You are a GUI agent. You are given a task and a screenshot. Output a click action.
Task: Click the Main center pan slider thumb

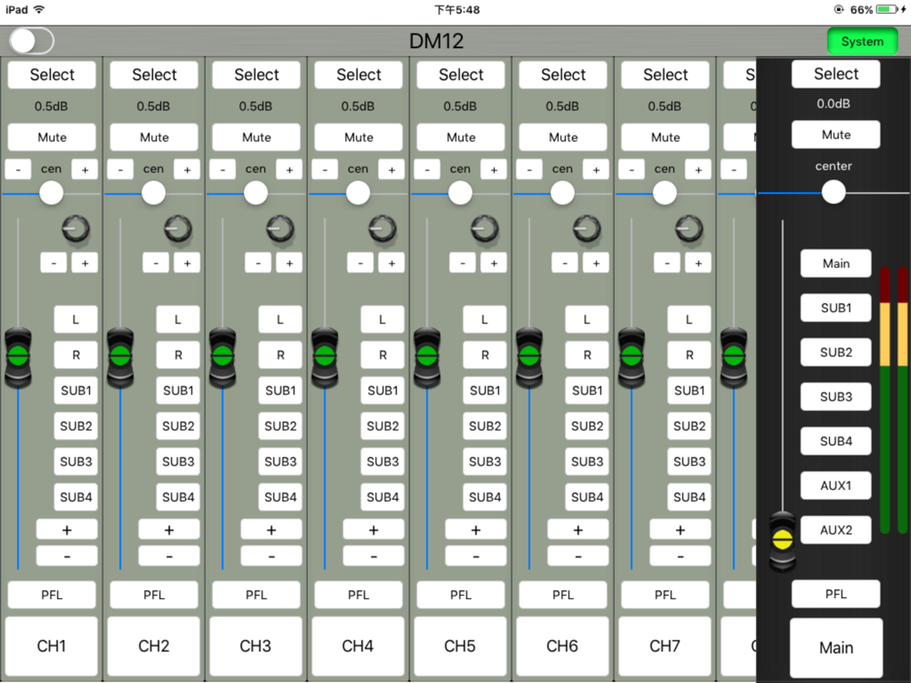[834, 191]
